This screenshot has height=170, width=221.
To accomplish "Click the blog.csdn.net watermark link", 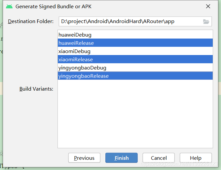I will [179, 164].
